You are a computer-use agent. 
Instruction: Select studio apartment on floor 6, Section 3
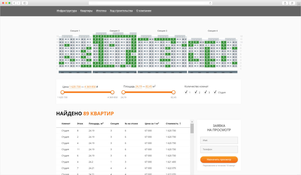(x=168, y=54)
